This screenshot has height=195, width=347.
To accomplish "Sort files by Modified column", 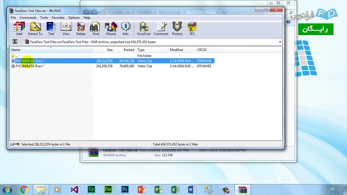I will [182, 50].
